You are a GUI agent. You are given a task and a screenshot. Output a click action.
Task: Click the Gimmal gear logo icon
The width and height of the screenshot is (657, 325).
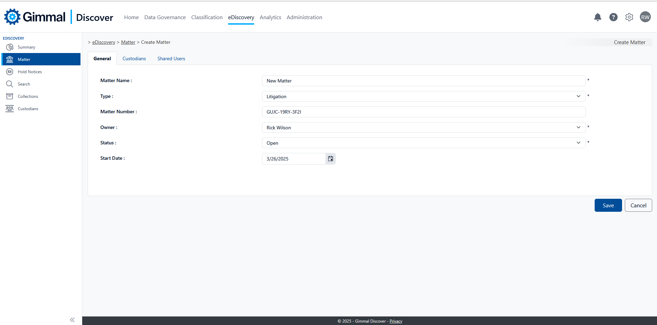tap(12, 17)
